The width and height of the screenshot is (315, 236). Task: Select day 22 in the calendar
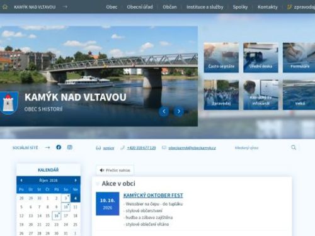coord(48,225)
